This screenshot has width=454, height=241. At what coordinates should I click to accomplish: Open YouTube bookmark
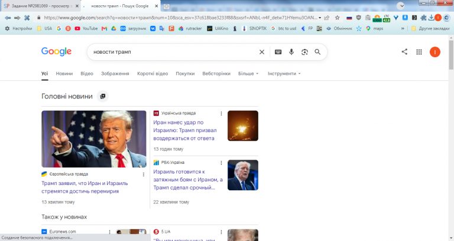(x=86, y=28)
